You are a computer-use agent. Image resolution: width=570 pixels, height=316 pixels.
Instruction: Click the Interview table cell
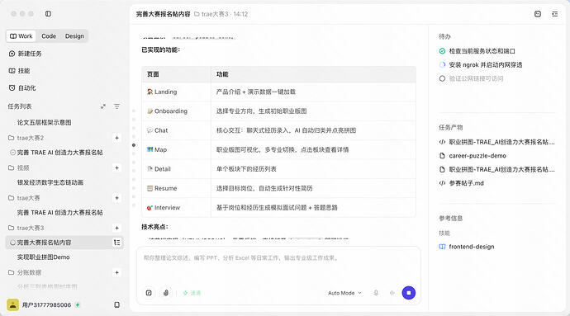tap(176, 207)
